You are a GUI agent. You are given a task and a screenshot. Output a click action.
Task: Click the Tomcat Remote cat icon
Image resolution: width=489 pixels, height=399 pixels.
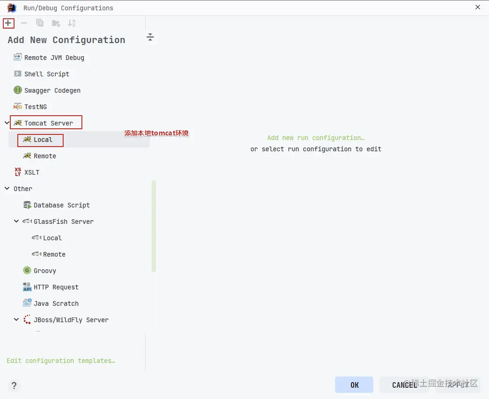click(27, 155)
